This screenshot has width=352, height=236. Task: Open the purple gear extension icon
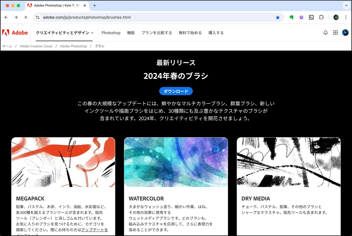[x=301, y=17]
